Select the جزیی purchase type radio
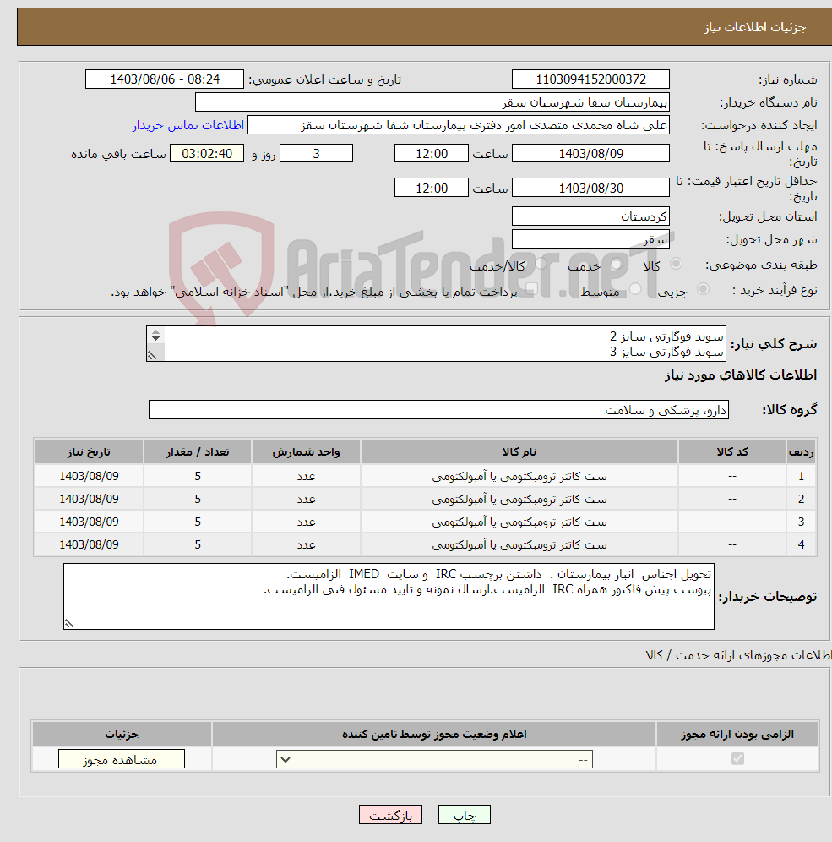 click(703, 289)
